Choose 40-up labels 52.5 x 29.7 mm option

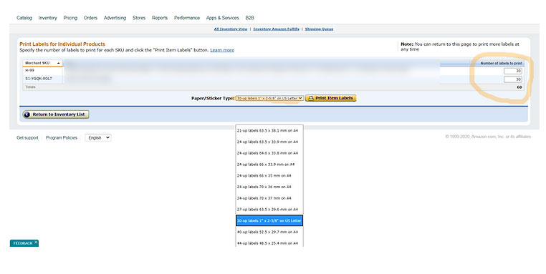[x=269, y=232]
